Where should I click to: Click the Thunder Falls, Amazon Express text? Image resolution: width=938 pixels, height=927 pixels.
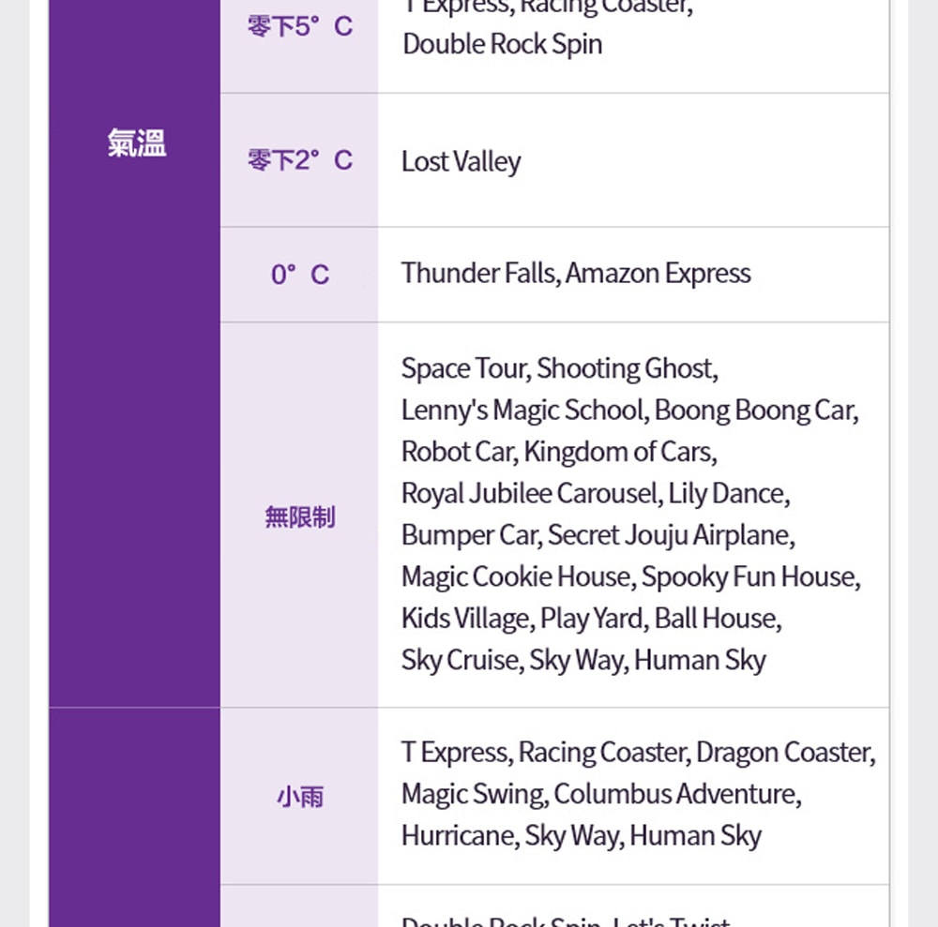click(576, 274)
